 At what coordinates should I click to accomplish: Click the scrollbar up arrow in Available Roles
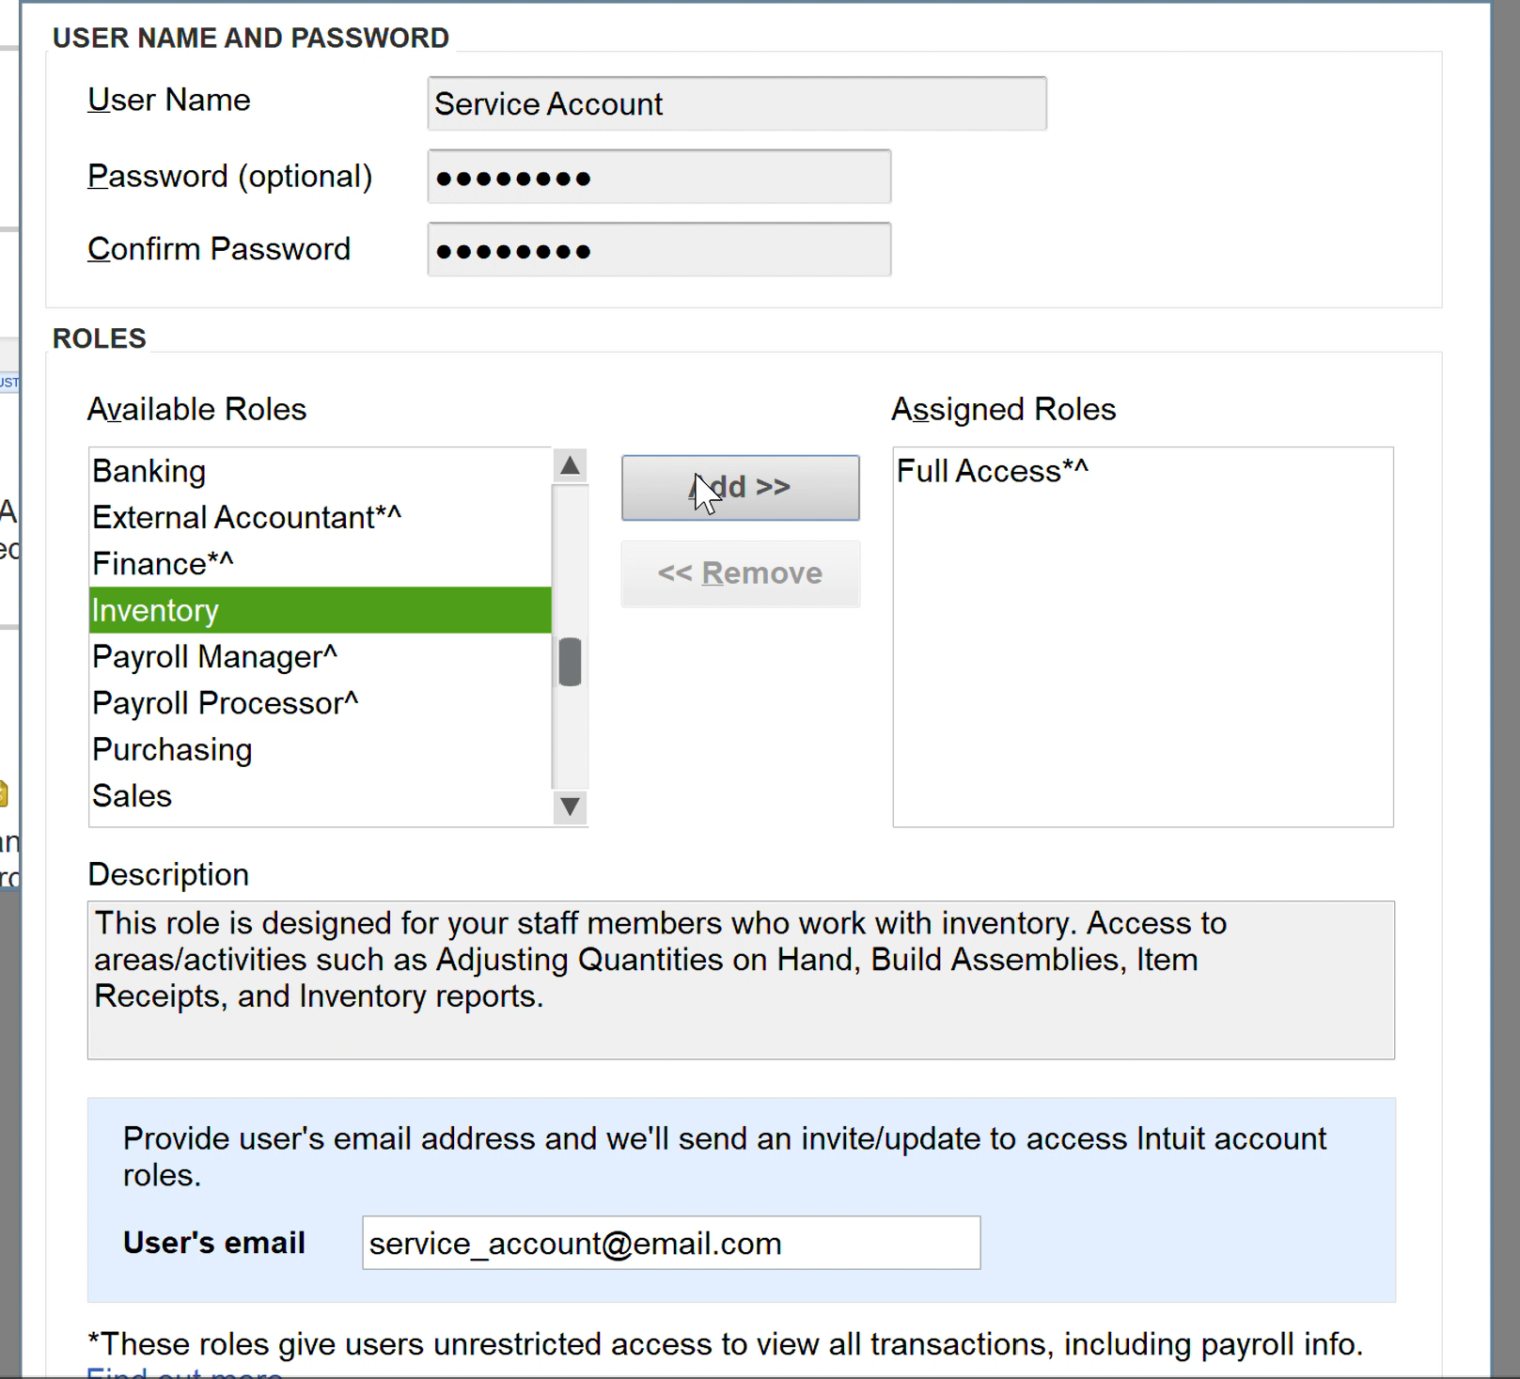(x=568, y=464)
